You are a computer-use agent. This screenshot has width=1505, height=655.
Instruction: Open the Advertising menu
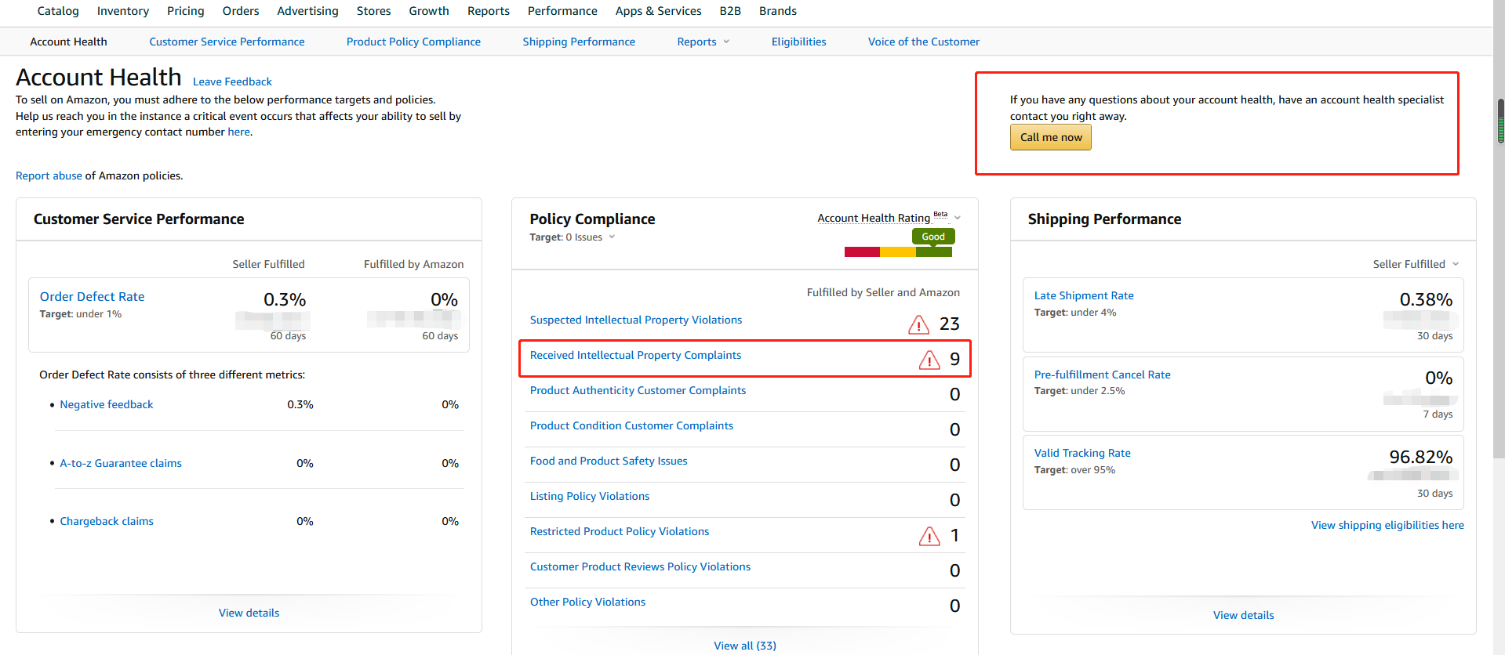point(307,11)
